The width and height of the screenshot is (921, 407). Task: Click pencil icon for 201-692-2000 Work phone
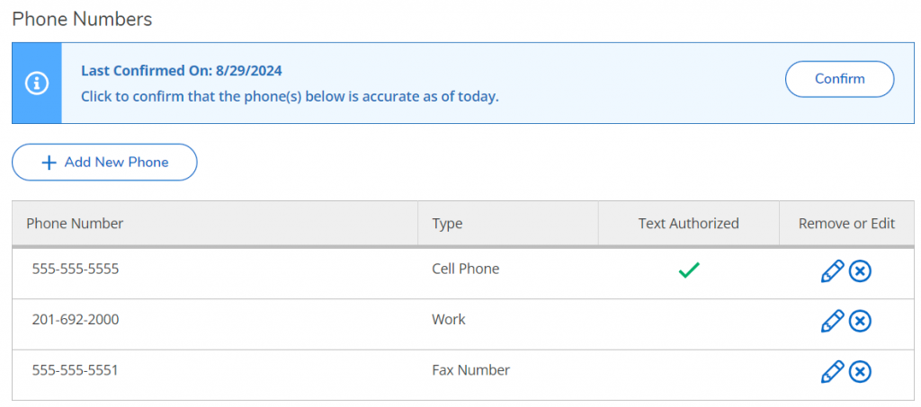click(x=833, y=321)
